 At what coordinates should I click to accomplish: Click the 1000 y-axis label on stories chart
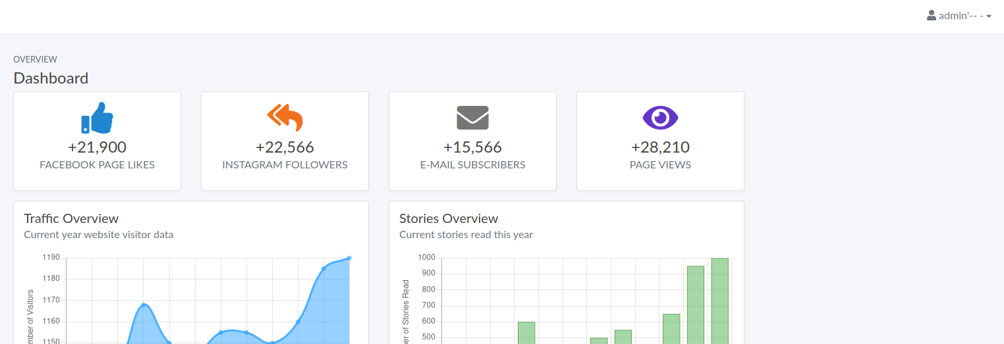[x=426, y=257]
